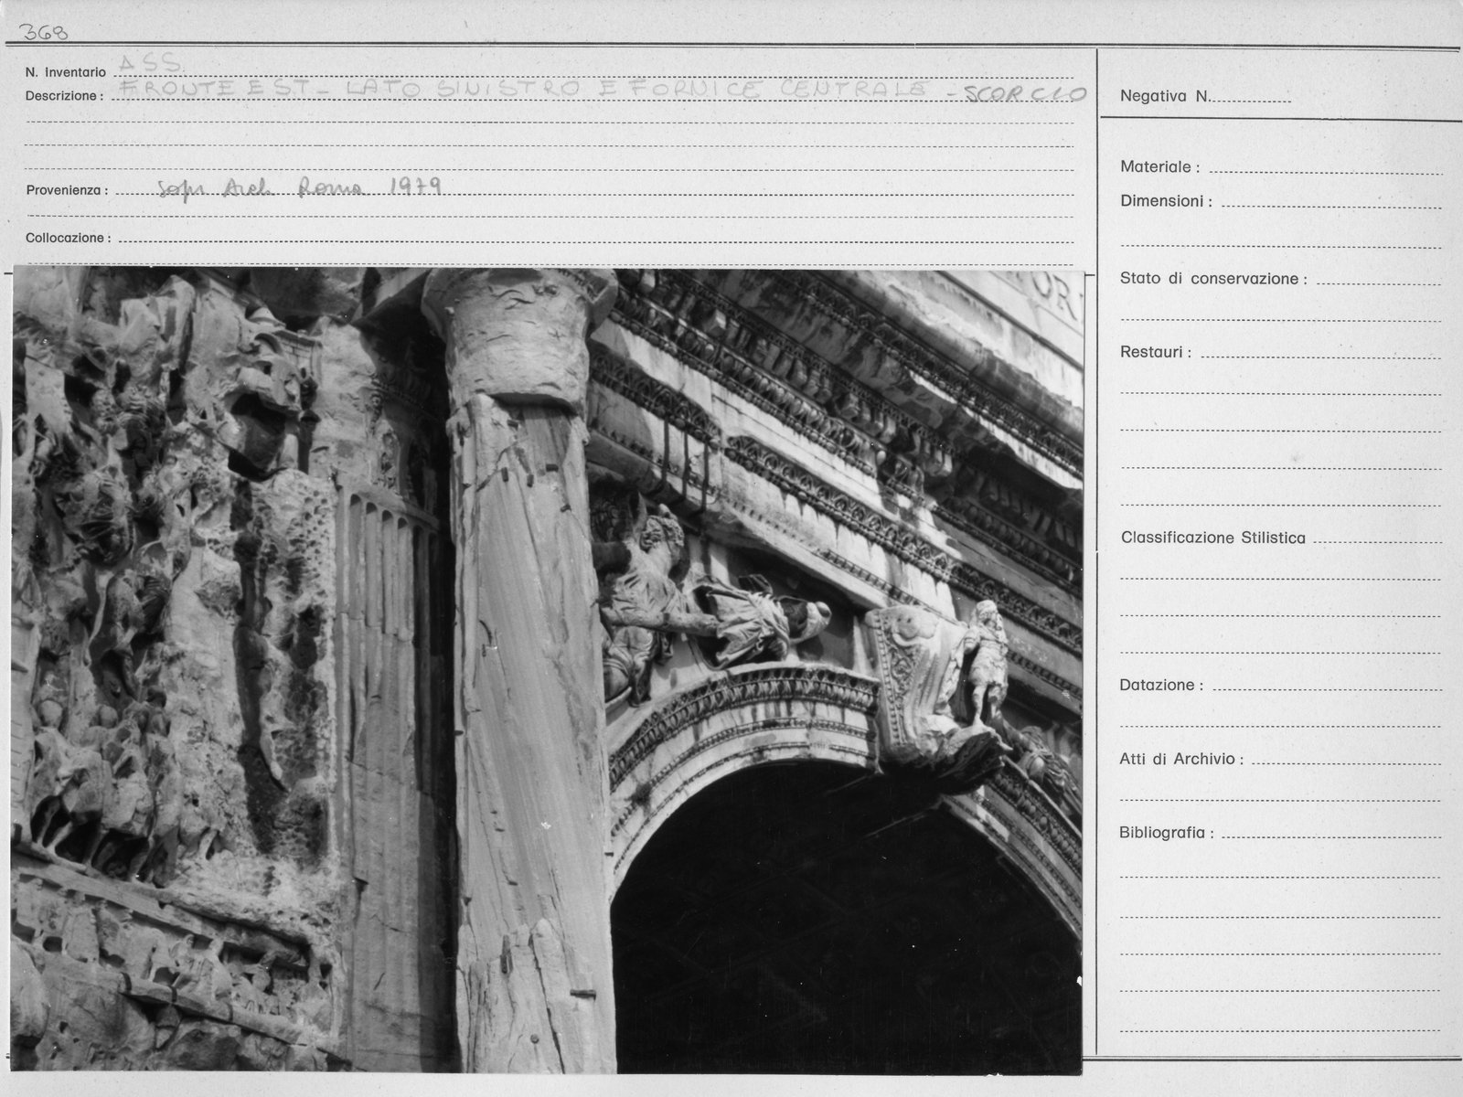The image size is (1463, 1097).
Task: Click the 'Datazione :' label
Action: click(x=1161, y=686)
